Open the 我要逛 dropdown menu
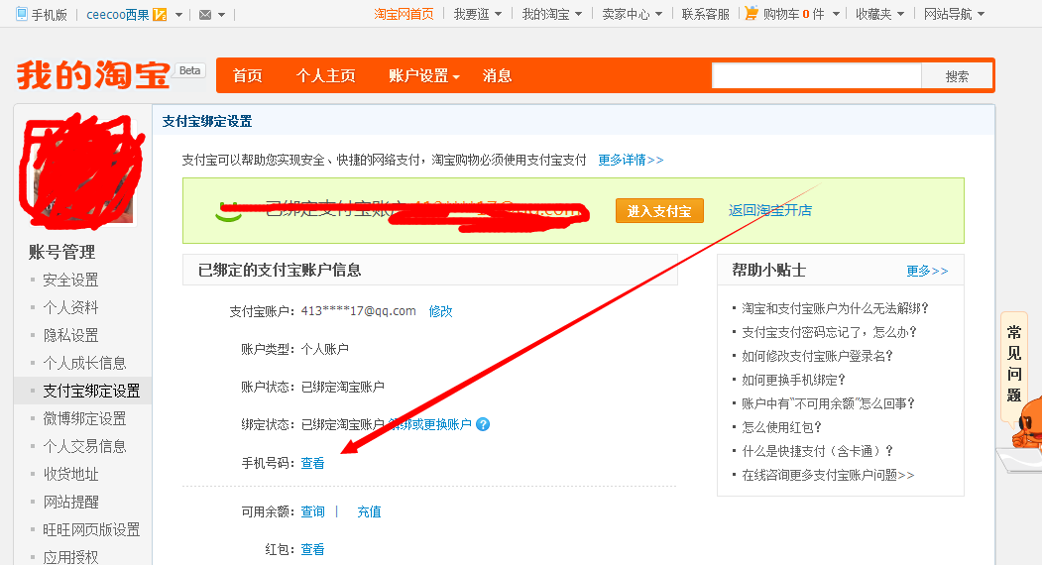The height and width of the screenshot is (565, 1042). [477, 14]
